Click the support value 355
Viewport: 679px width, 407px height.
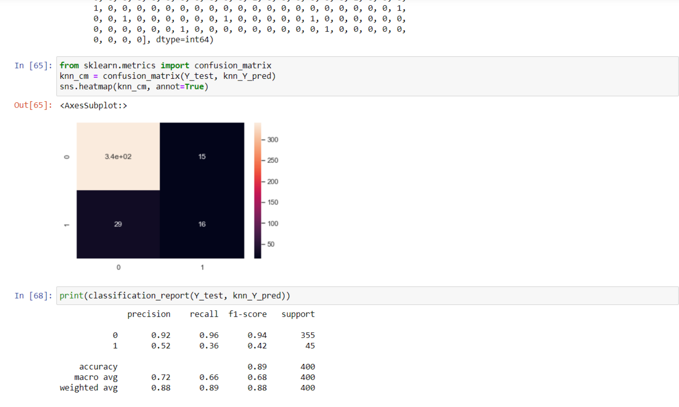(308, 335)
